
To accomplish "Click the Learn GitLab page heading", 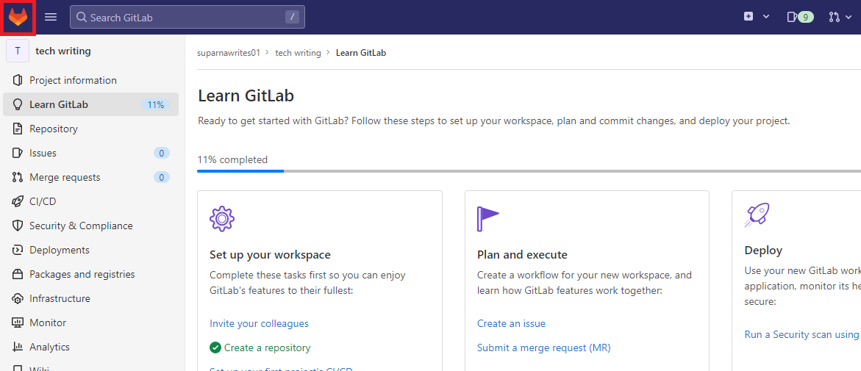I will (x=246, y=96).
